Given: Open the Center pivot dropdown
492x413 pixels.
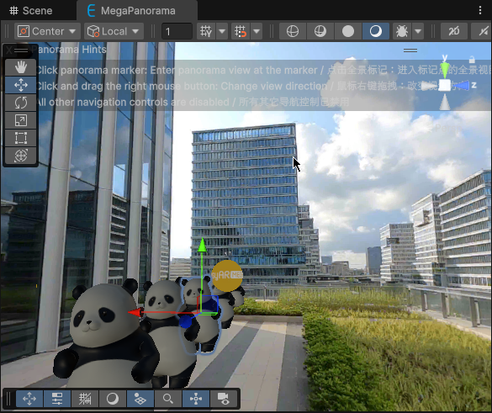Looking at the screenshot, I should pyautogui.click(x=47, y=31).
